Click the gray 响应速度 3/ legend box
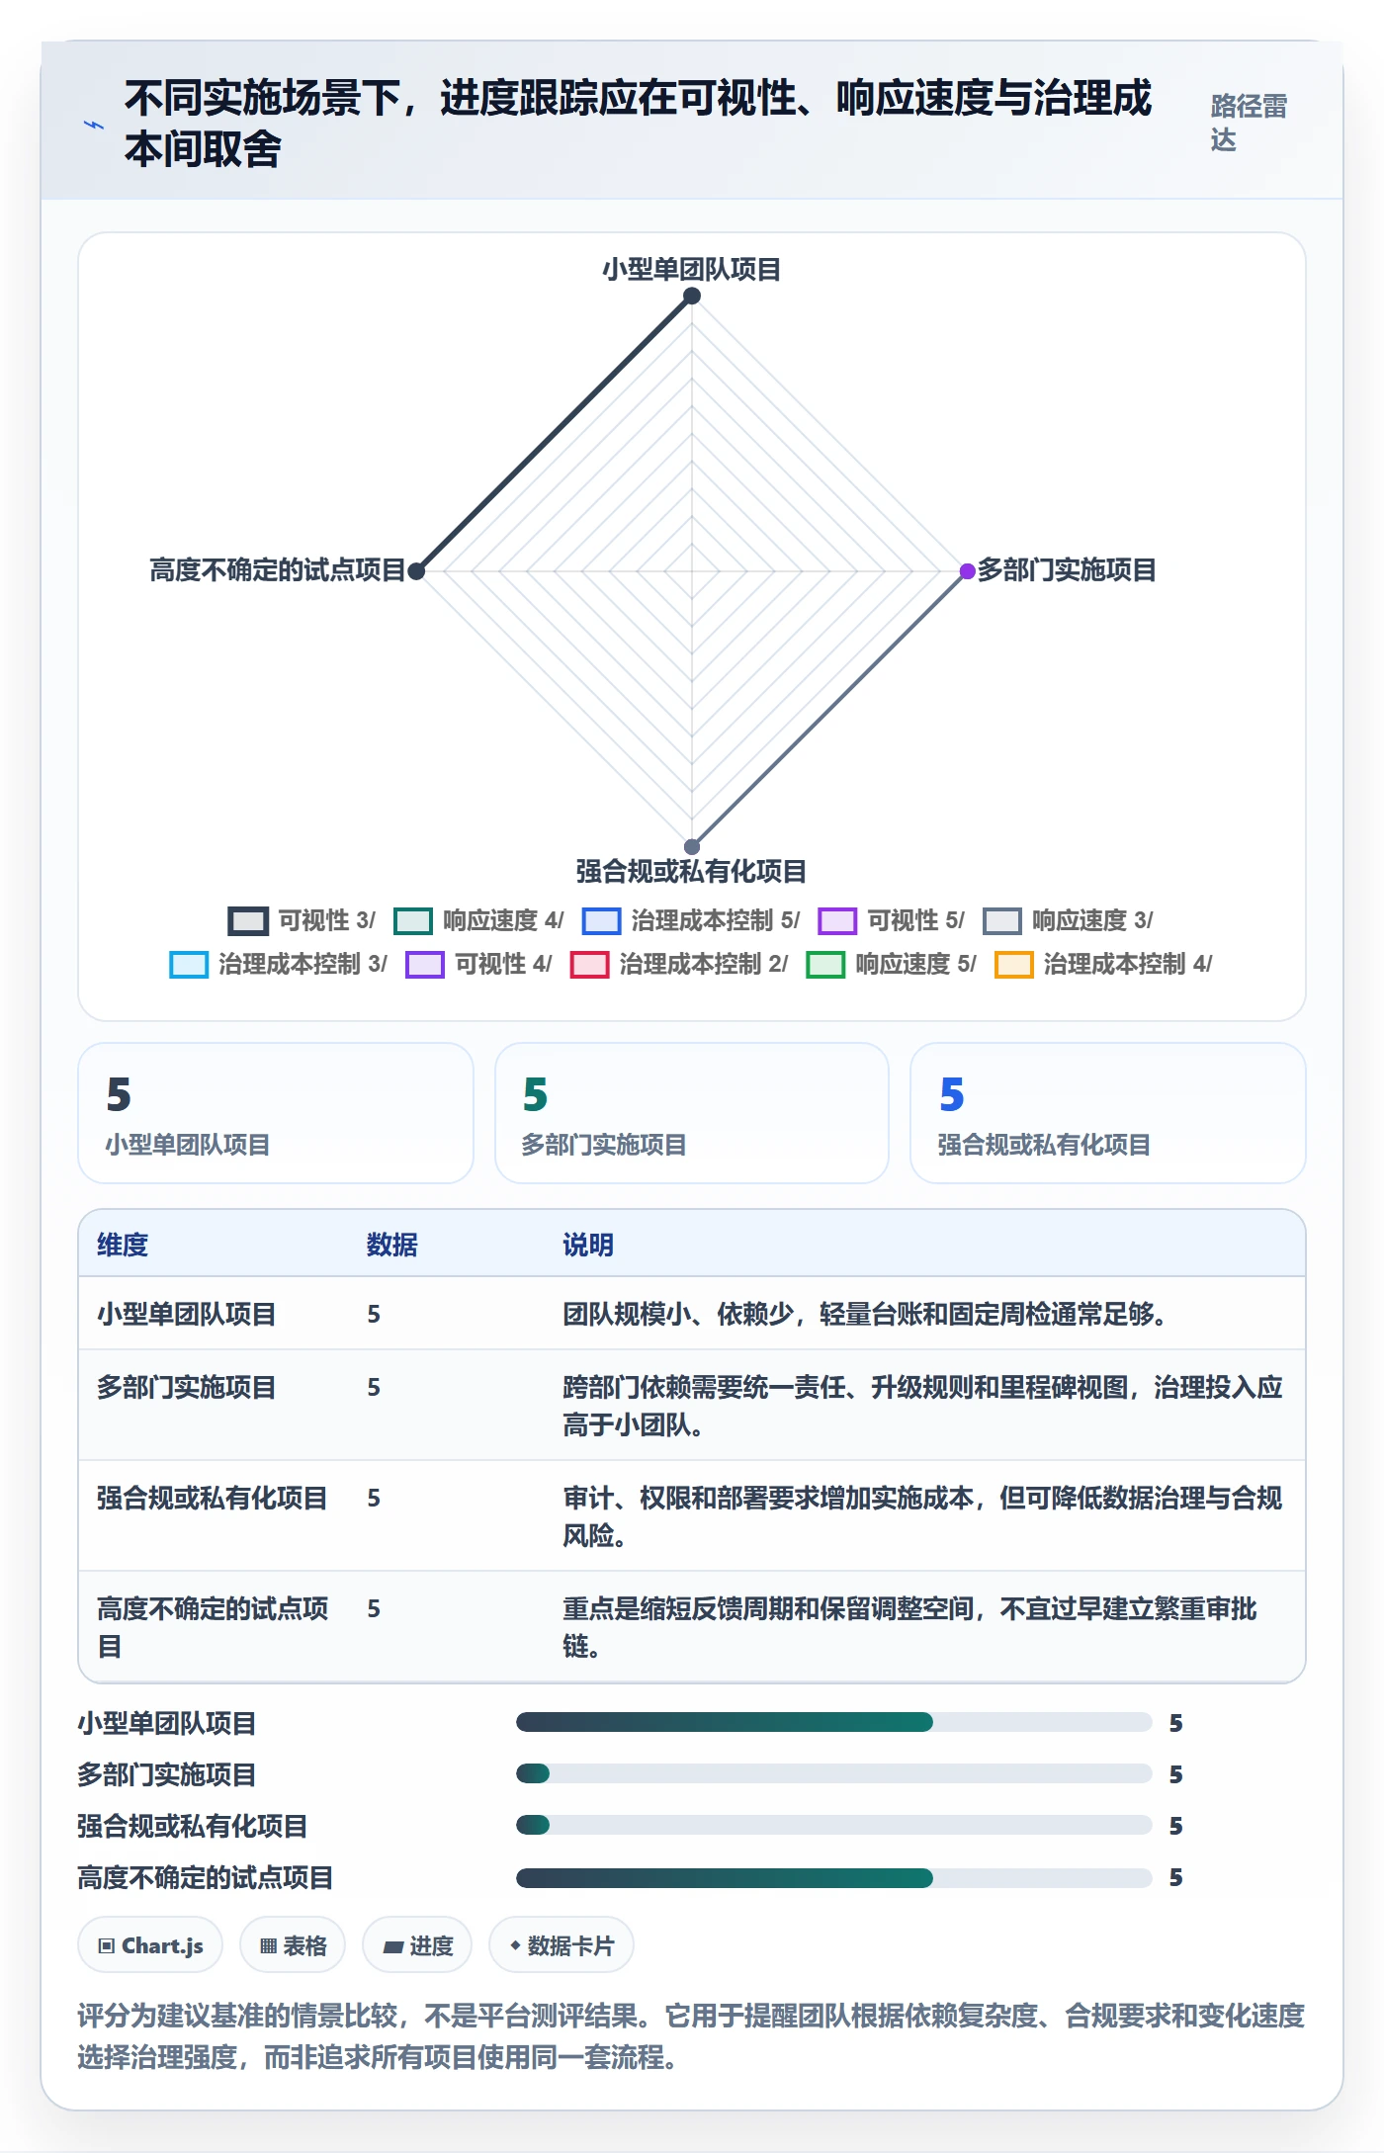 point(1001,921)
